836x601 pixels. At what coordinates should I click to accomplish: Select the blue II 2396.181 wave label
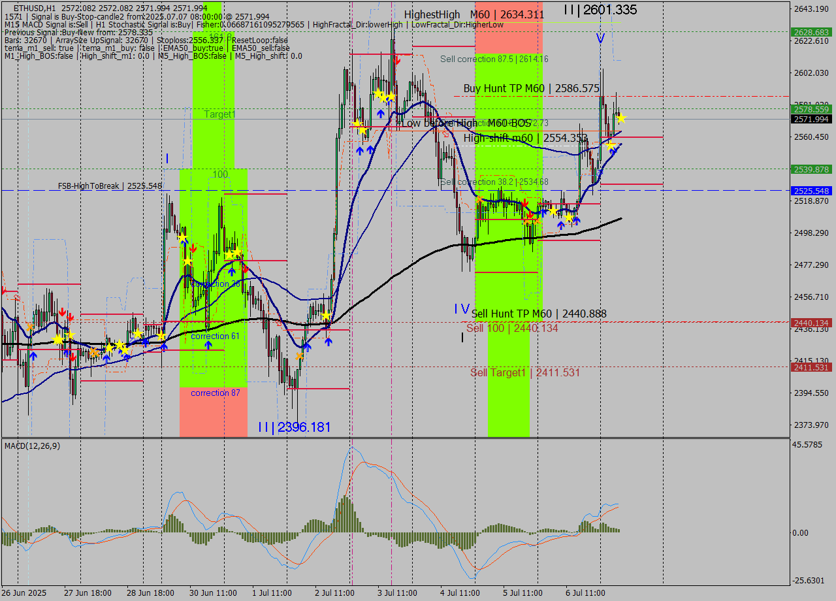[294, 427]
